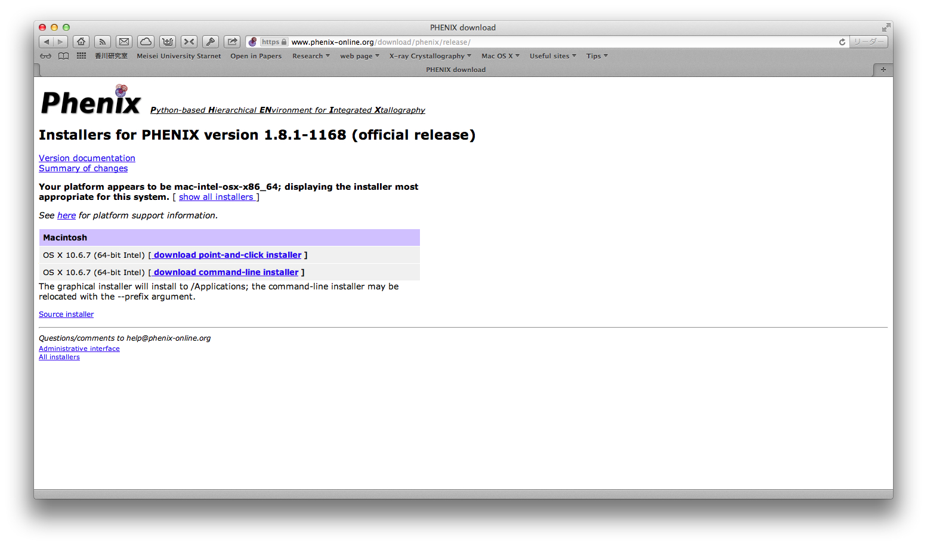Open the Version documentation link
Viewport: 927px width, 546px height.
pyautogui.click(x=87, y=158)
